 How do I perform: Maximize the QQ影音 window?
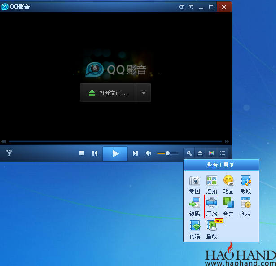tap(211, 7)
